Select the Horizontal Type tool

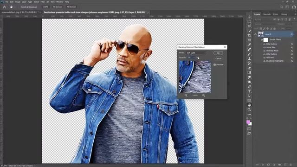249,91
